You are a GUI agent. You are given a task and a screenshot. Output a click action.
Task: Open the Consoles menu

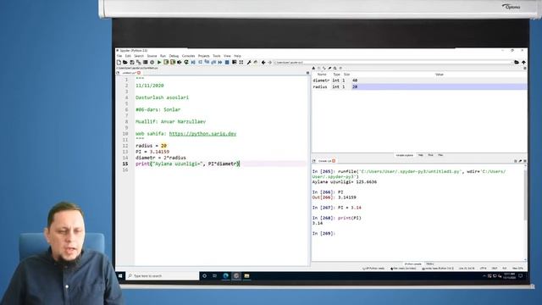click(x=188, y=56)
